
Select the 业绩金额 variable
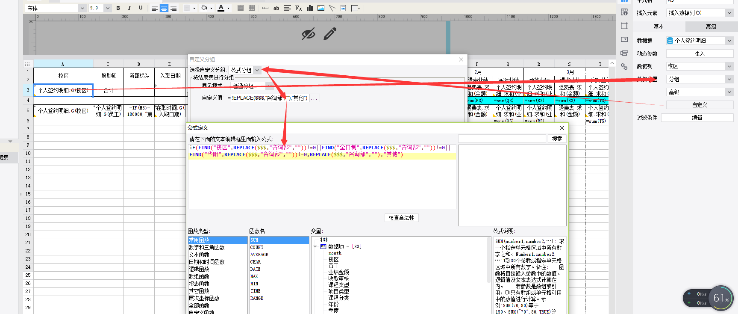[338, 272]
